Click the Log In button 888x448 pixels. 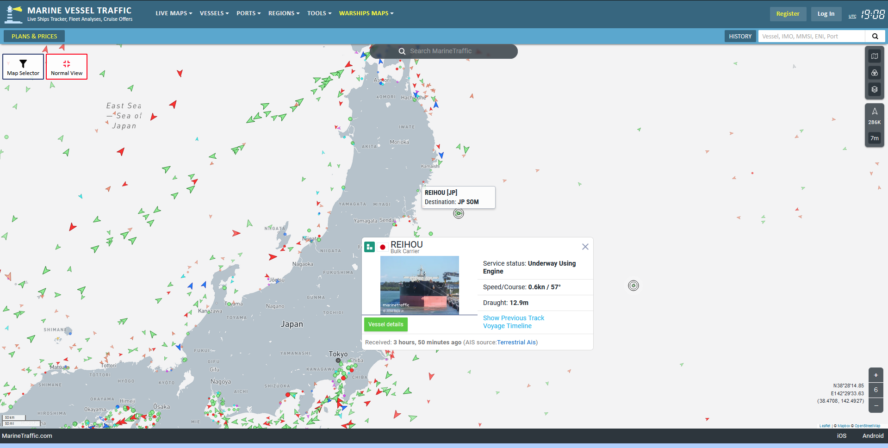point(826,14)
